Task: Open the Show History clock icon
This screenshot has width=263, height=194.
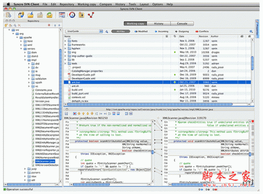Action: (72, 15)
